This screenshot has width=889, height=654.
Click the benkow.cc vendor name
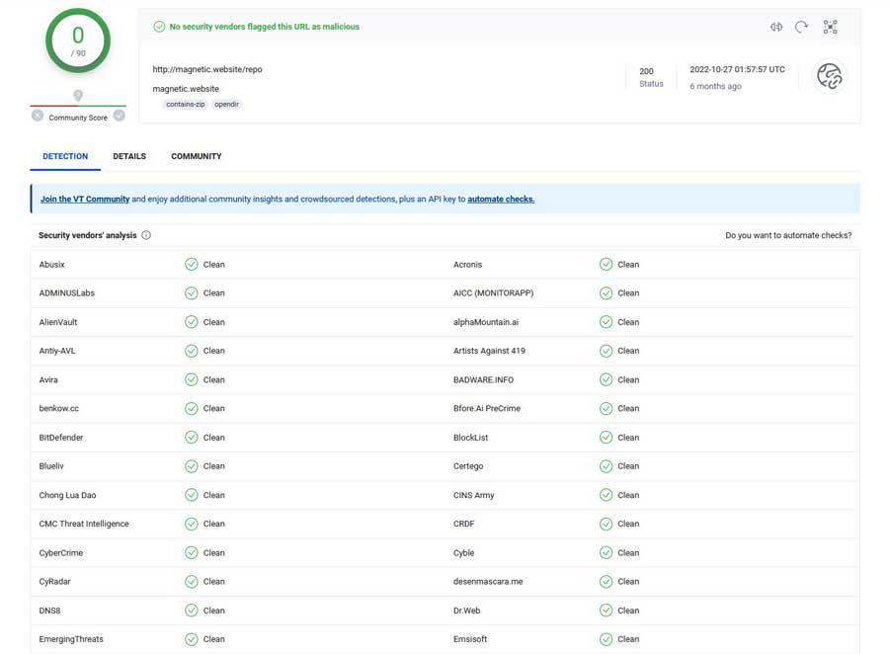pyautogui.click(x=59, y=408)
